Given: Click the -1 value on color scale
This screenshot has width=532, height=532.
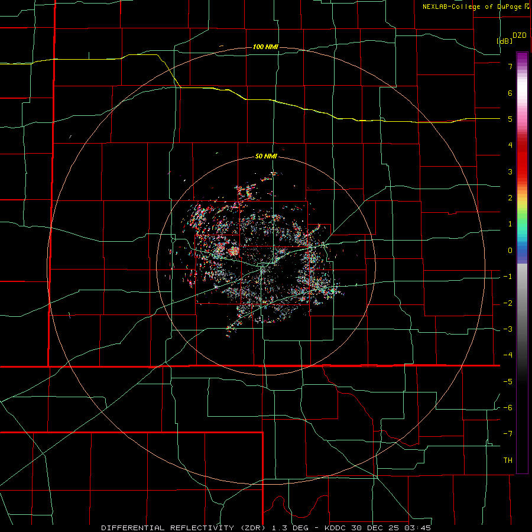Looking at the screenshot, I should (508, 277).
